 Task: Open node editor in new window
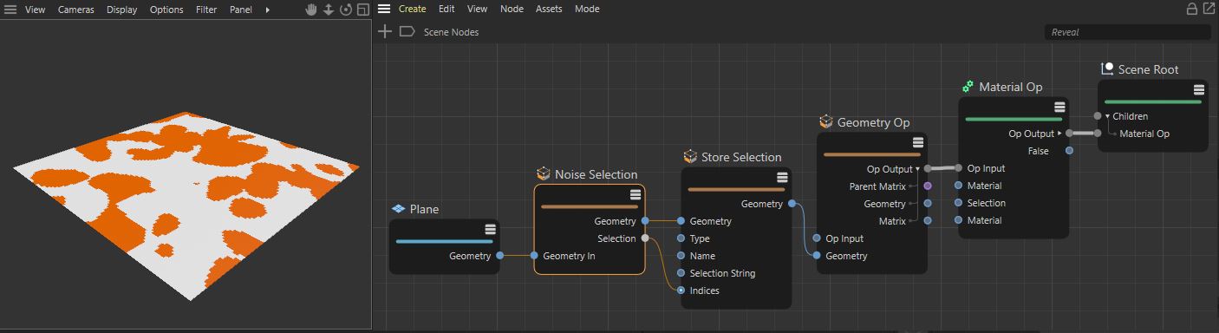(1209, 9)
